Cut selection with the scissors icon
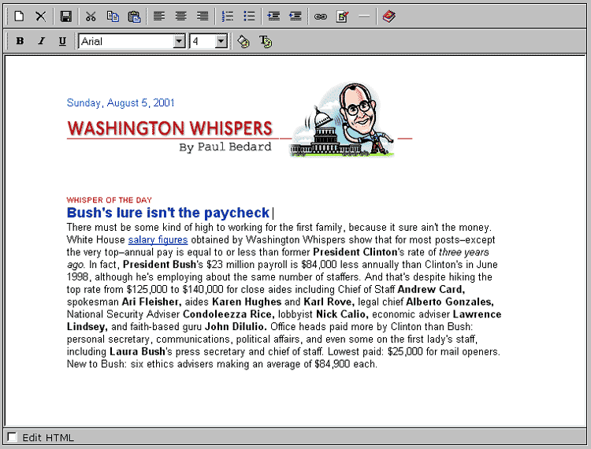The height and width of the screenshot is (449, 591). [x=91, y=16]
